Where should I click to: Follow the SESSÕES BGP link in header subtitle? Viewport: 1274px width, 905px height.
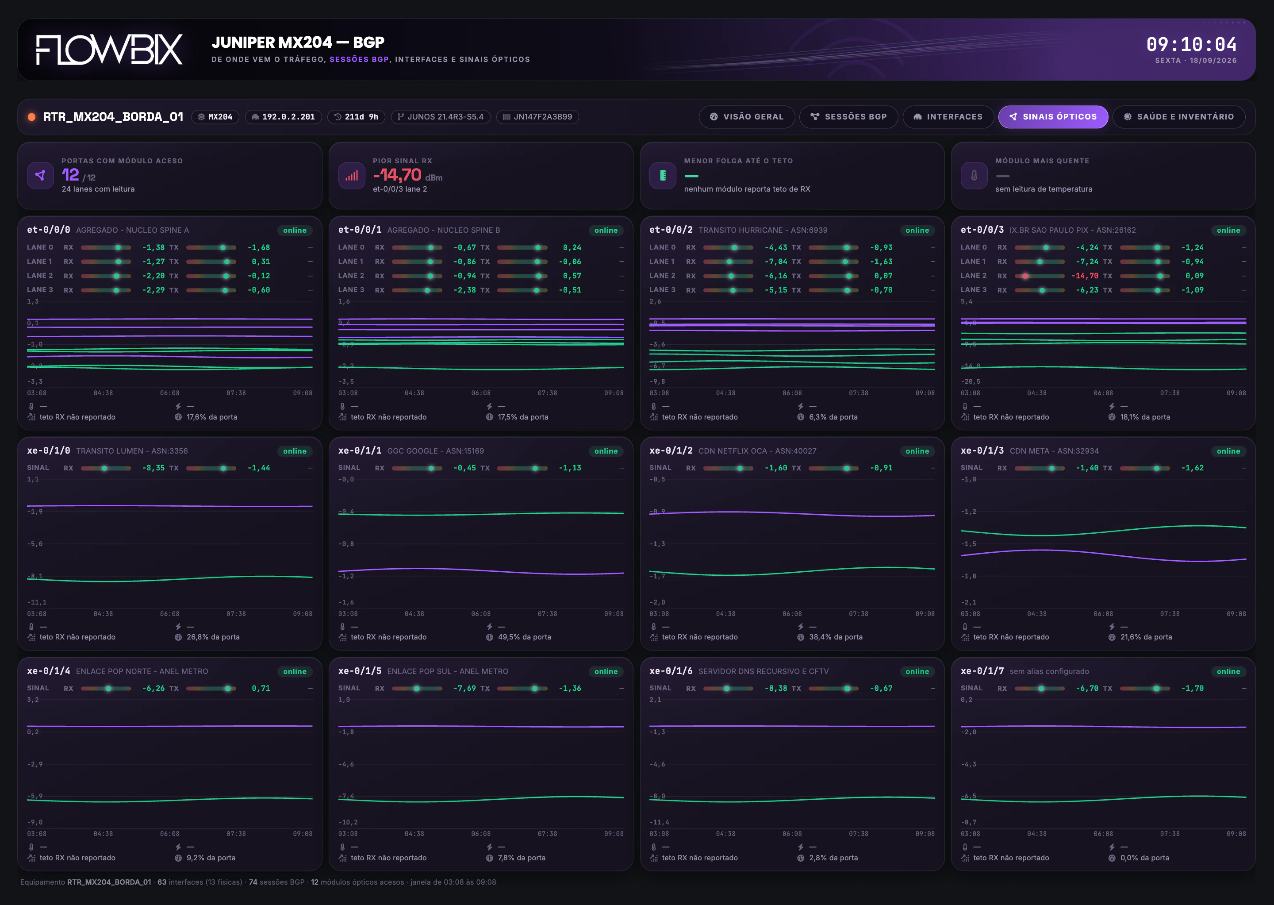(359, 60)
